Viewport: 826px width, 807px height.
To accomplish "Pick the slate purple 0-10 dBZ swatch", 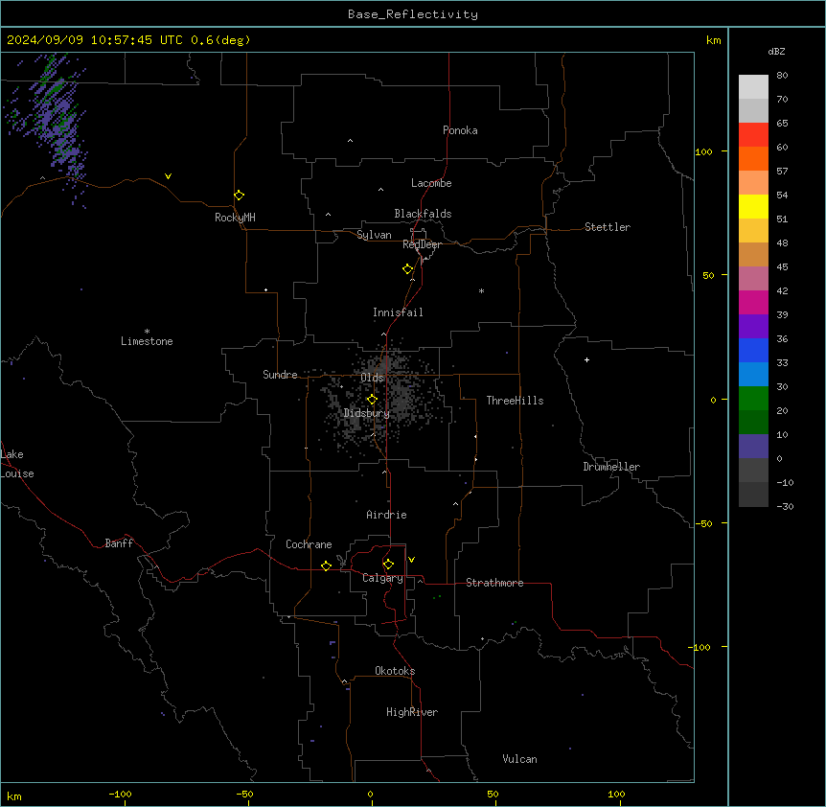I will (x=753, y=447).
